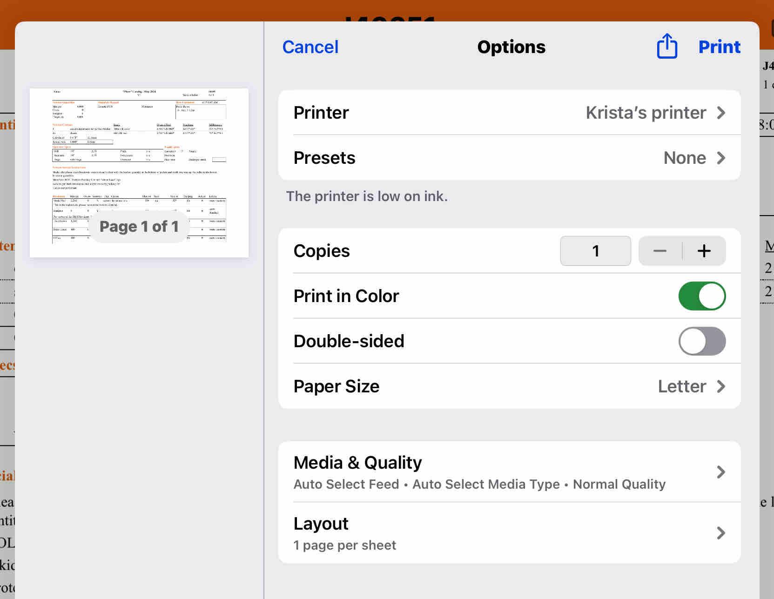Cancel the print dialog

click(x=310, y=47)
